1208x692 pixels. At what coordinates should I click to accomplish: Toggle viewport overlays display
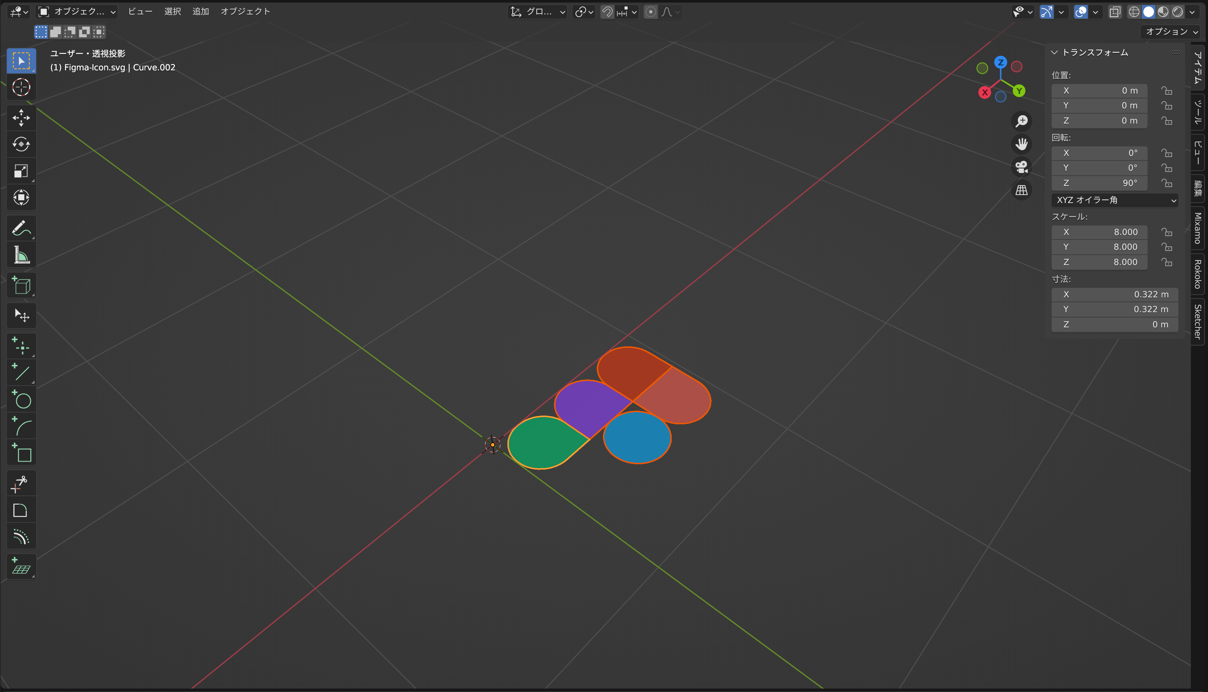click(1081, 12)
